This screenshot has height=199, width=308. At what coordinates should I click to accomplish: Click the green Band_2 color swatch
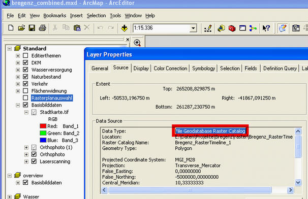[43, 133]
